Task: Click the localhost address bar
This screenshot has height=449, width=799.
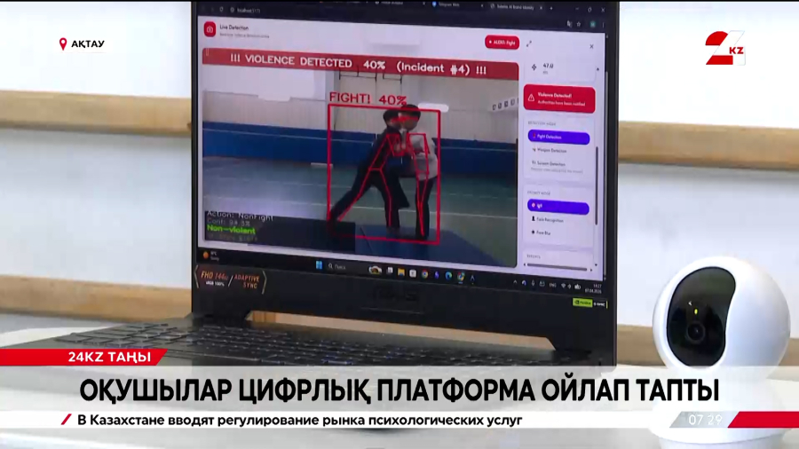Action: (x=249, y=10)
